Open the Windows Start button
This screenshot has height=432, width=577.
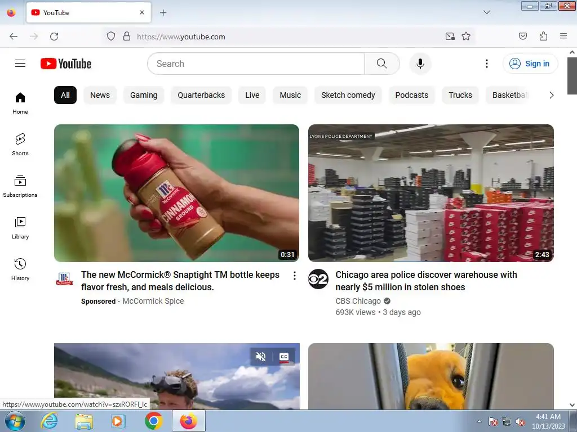point(15,421)
